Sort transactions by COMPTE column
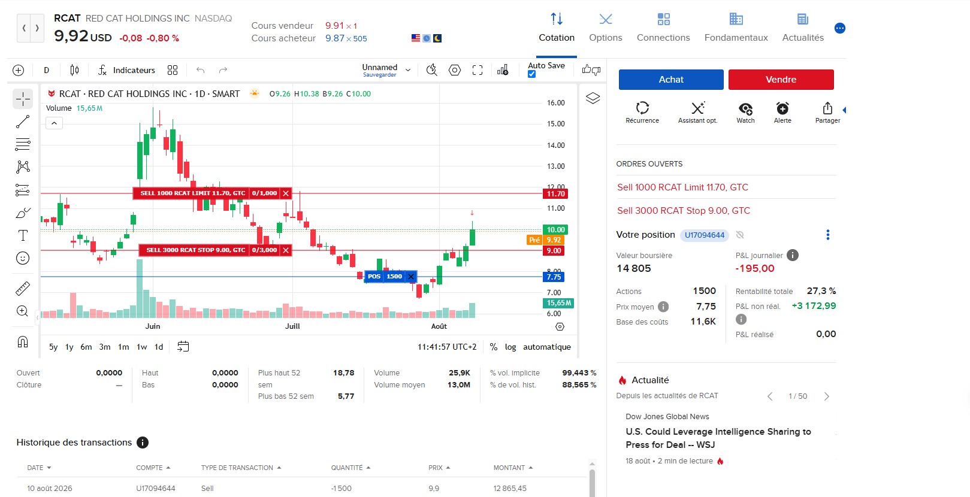 (x=153, y=468)
